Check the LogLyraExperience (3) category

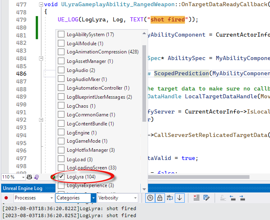61,185
